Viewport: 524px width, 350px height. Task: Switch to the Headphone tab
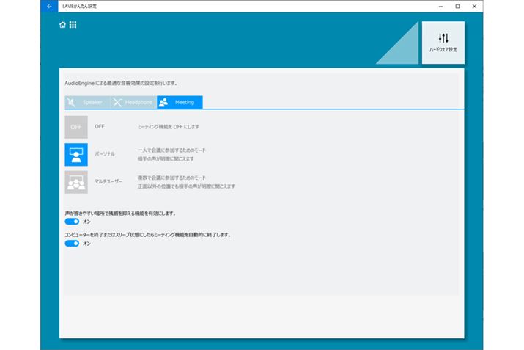pos(139,102)
